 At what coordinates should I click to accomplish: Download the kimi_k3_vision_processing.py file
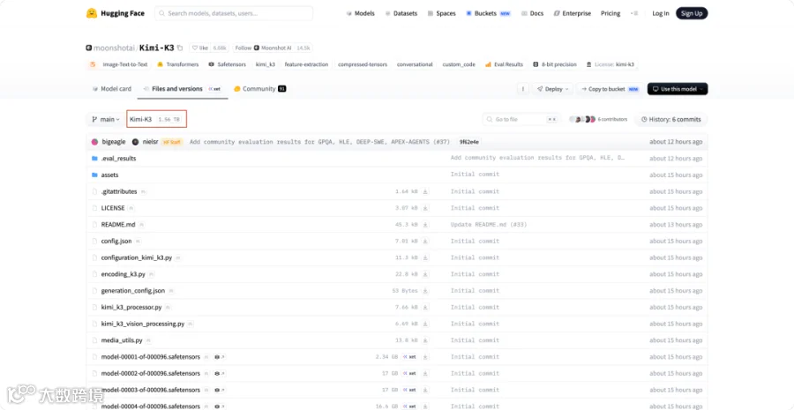[x=425, y=324]
